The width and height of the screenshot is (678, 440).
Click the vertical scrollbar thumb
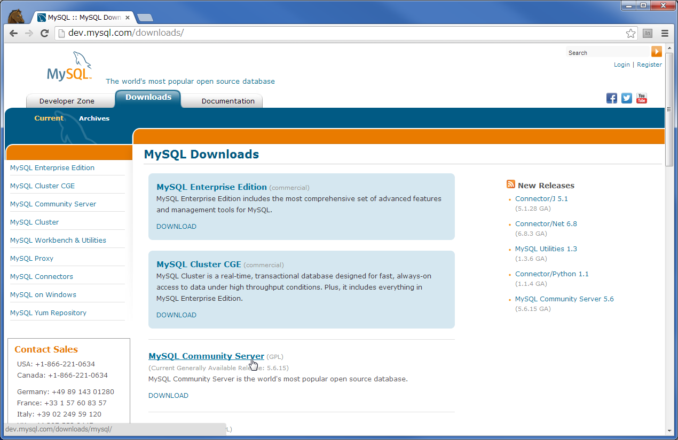[669, 110]
